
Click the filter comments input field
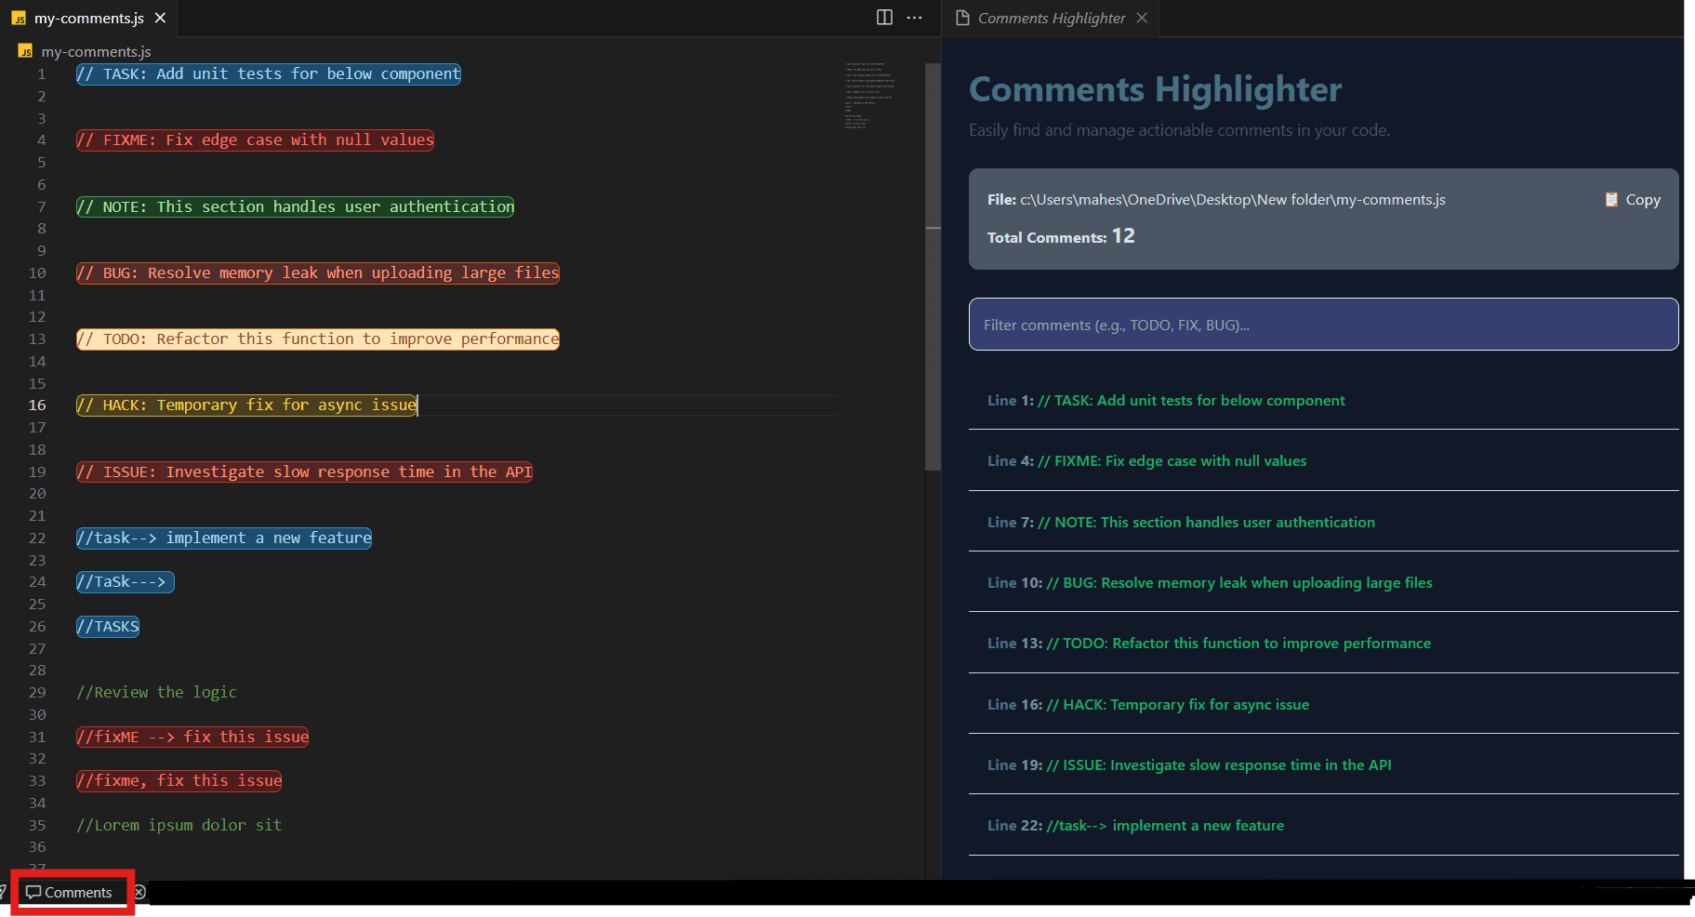click(1322, 324)
